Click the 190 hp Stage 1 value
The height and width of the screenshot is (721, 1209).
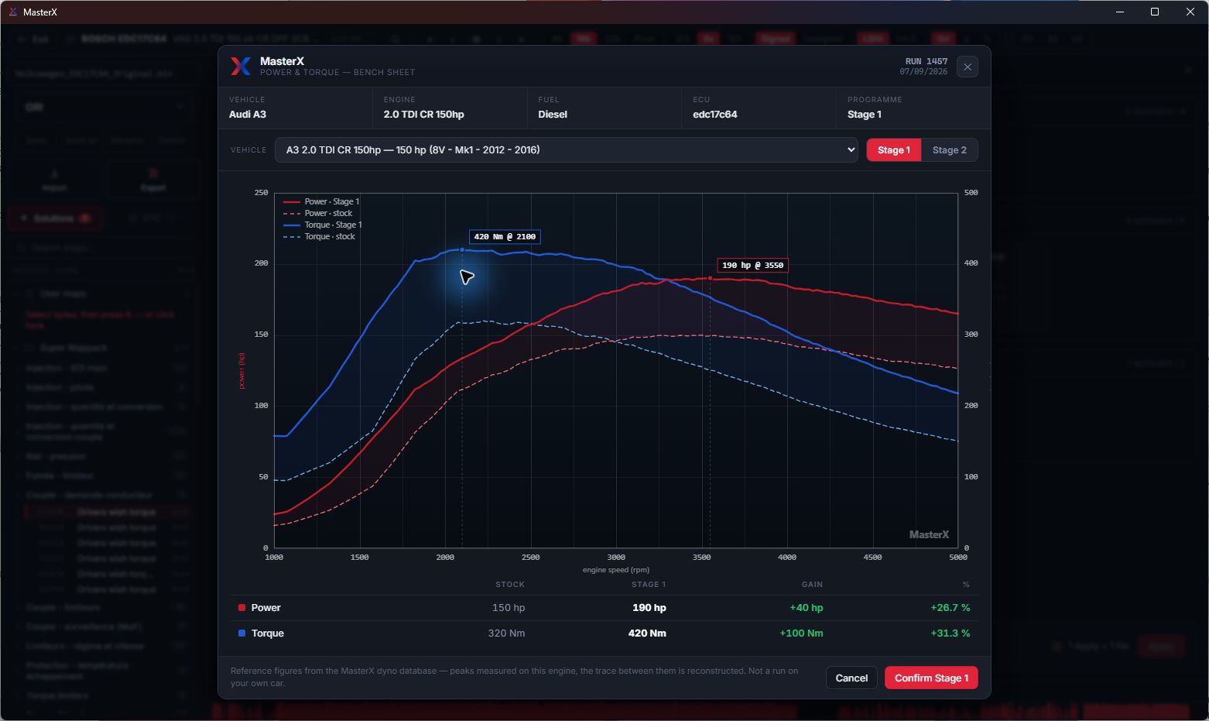[649, 608]
